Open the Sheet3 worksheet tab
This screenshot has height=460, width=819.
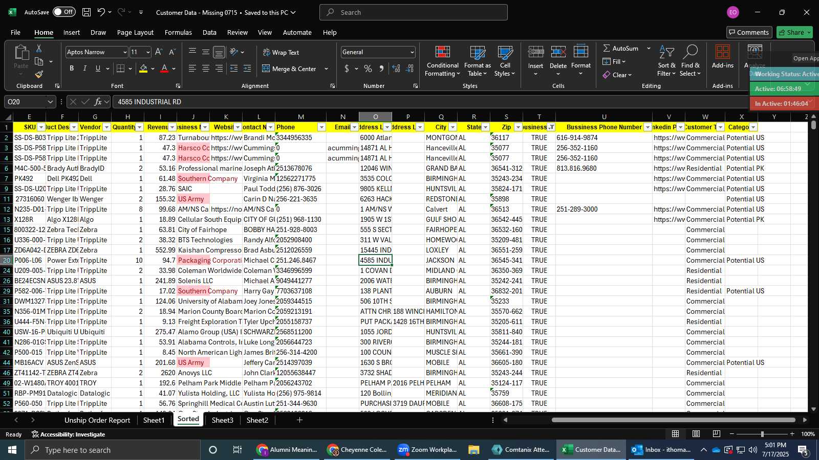[222, 420]
